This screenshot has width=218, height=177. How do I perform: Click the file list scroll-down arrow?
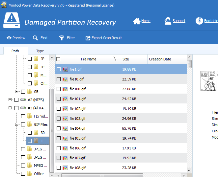point(189,171)
